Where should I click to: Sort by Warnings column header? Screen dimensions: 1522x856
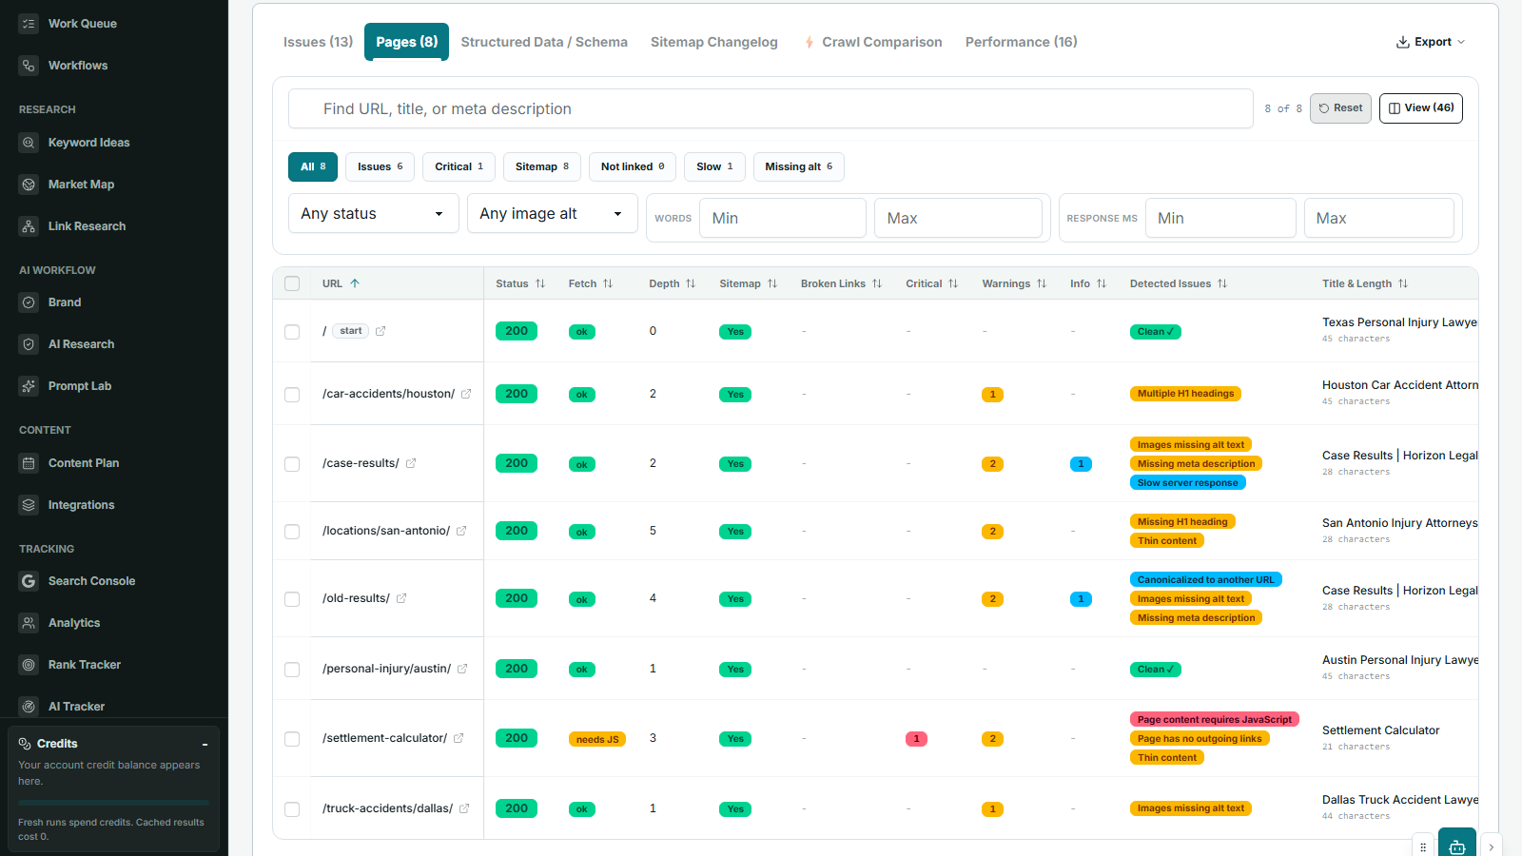(x=1014, y=283)
